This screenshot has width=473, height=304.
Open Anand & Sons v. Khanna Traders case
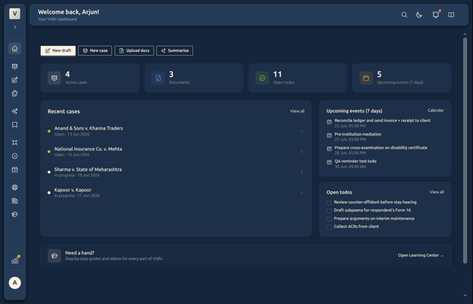coord(176,131)
